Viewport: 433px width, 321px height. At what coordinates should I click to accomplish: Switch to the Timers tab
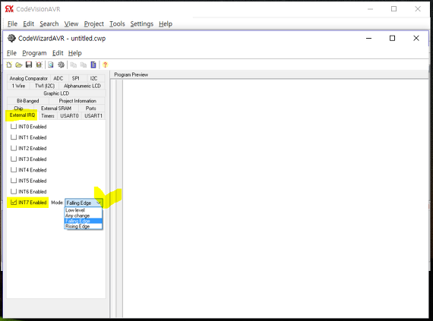click(x=48, y=116)
